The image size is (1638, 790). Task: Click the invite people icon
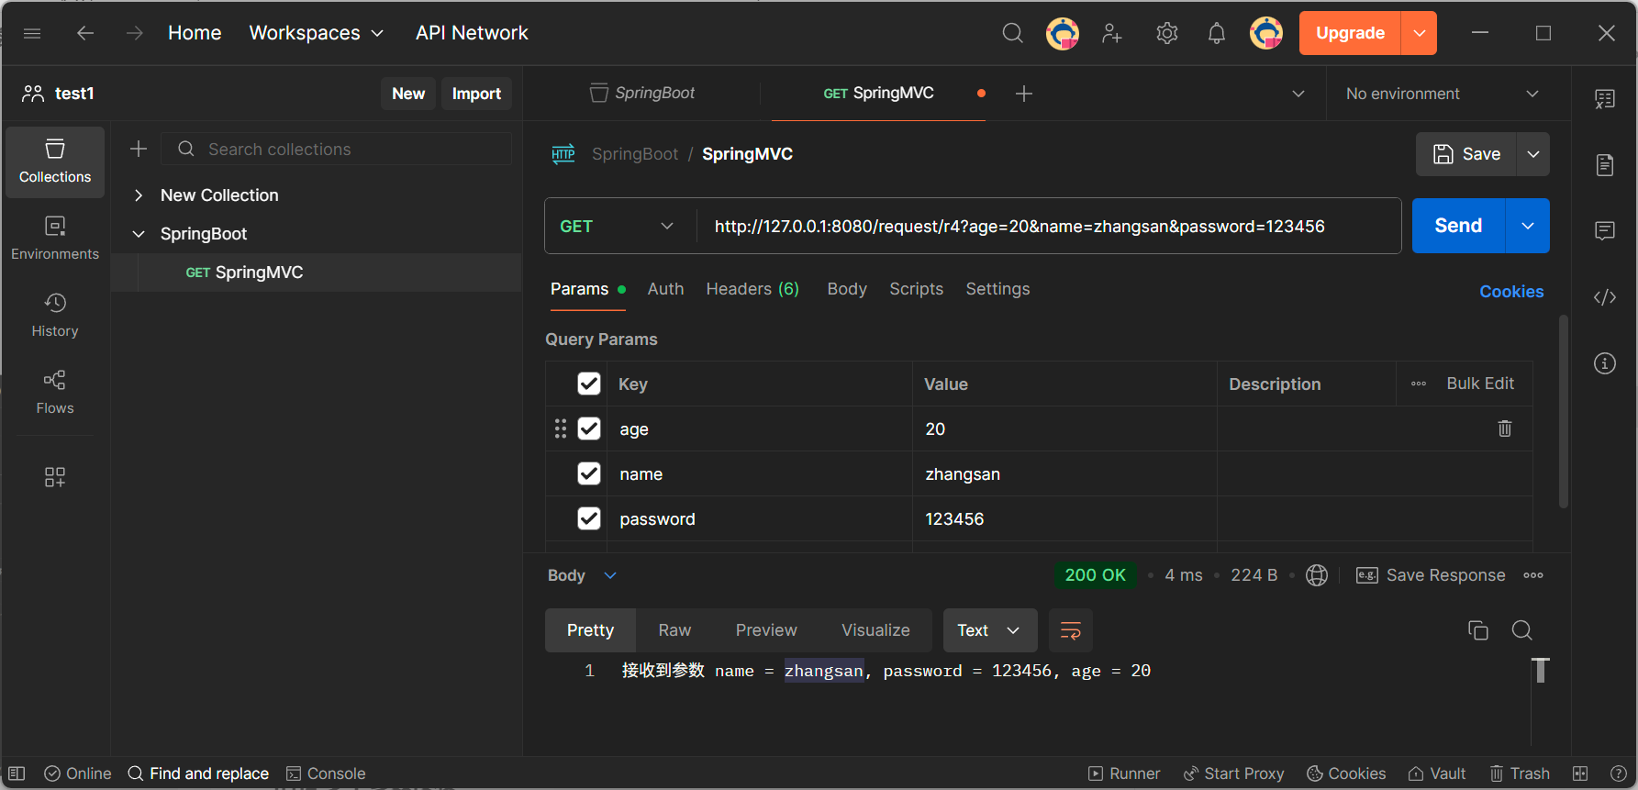tap(1112, 33)
